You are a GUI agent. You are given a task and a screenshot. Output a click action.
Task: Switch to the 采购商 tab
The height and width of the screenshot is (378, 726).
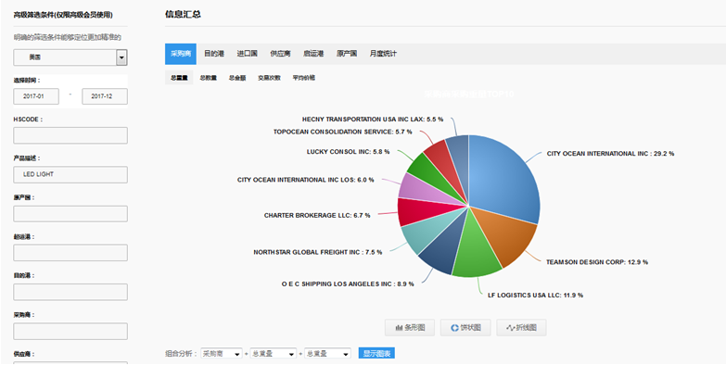[x=181, y=54]
